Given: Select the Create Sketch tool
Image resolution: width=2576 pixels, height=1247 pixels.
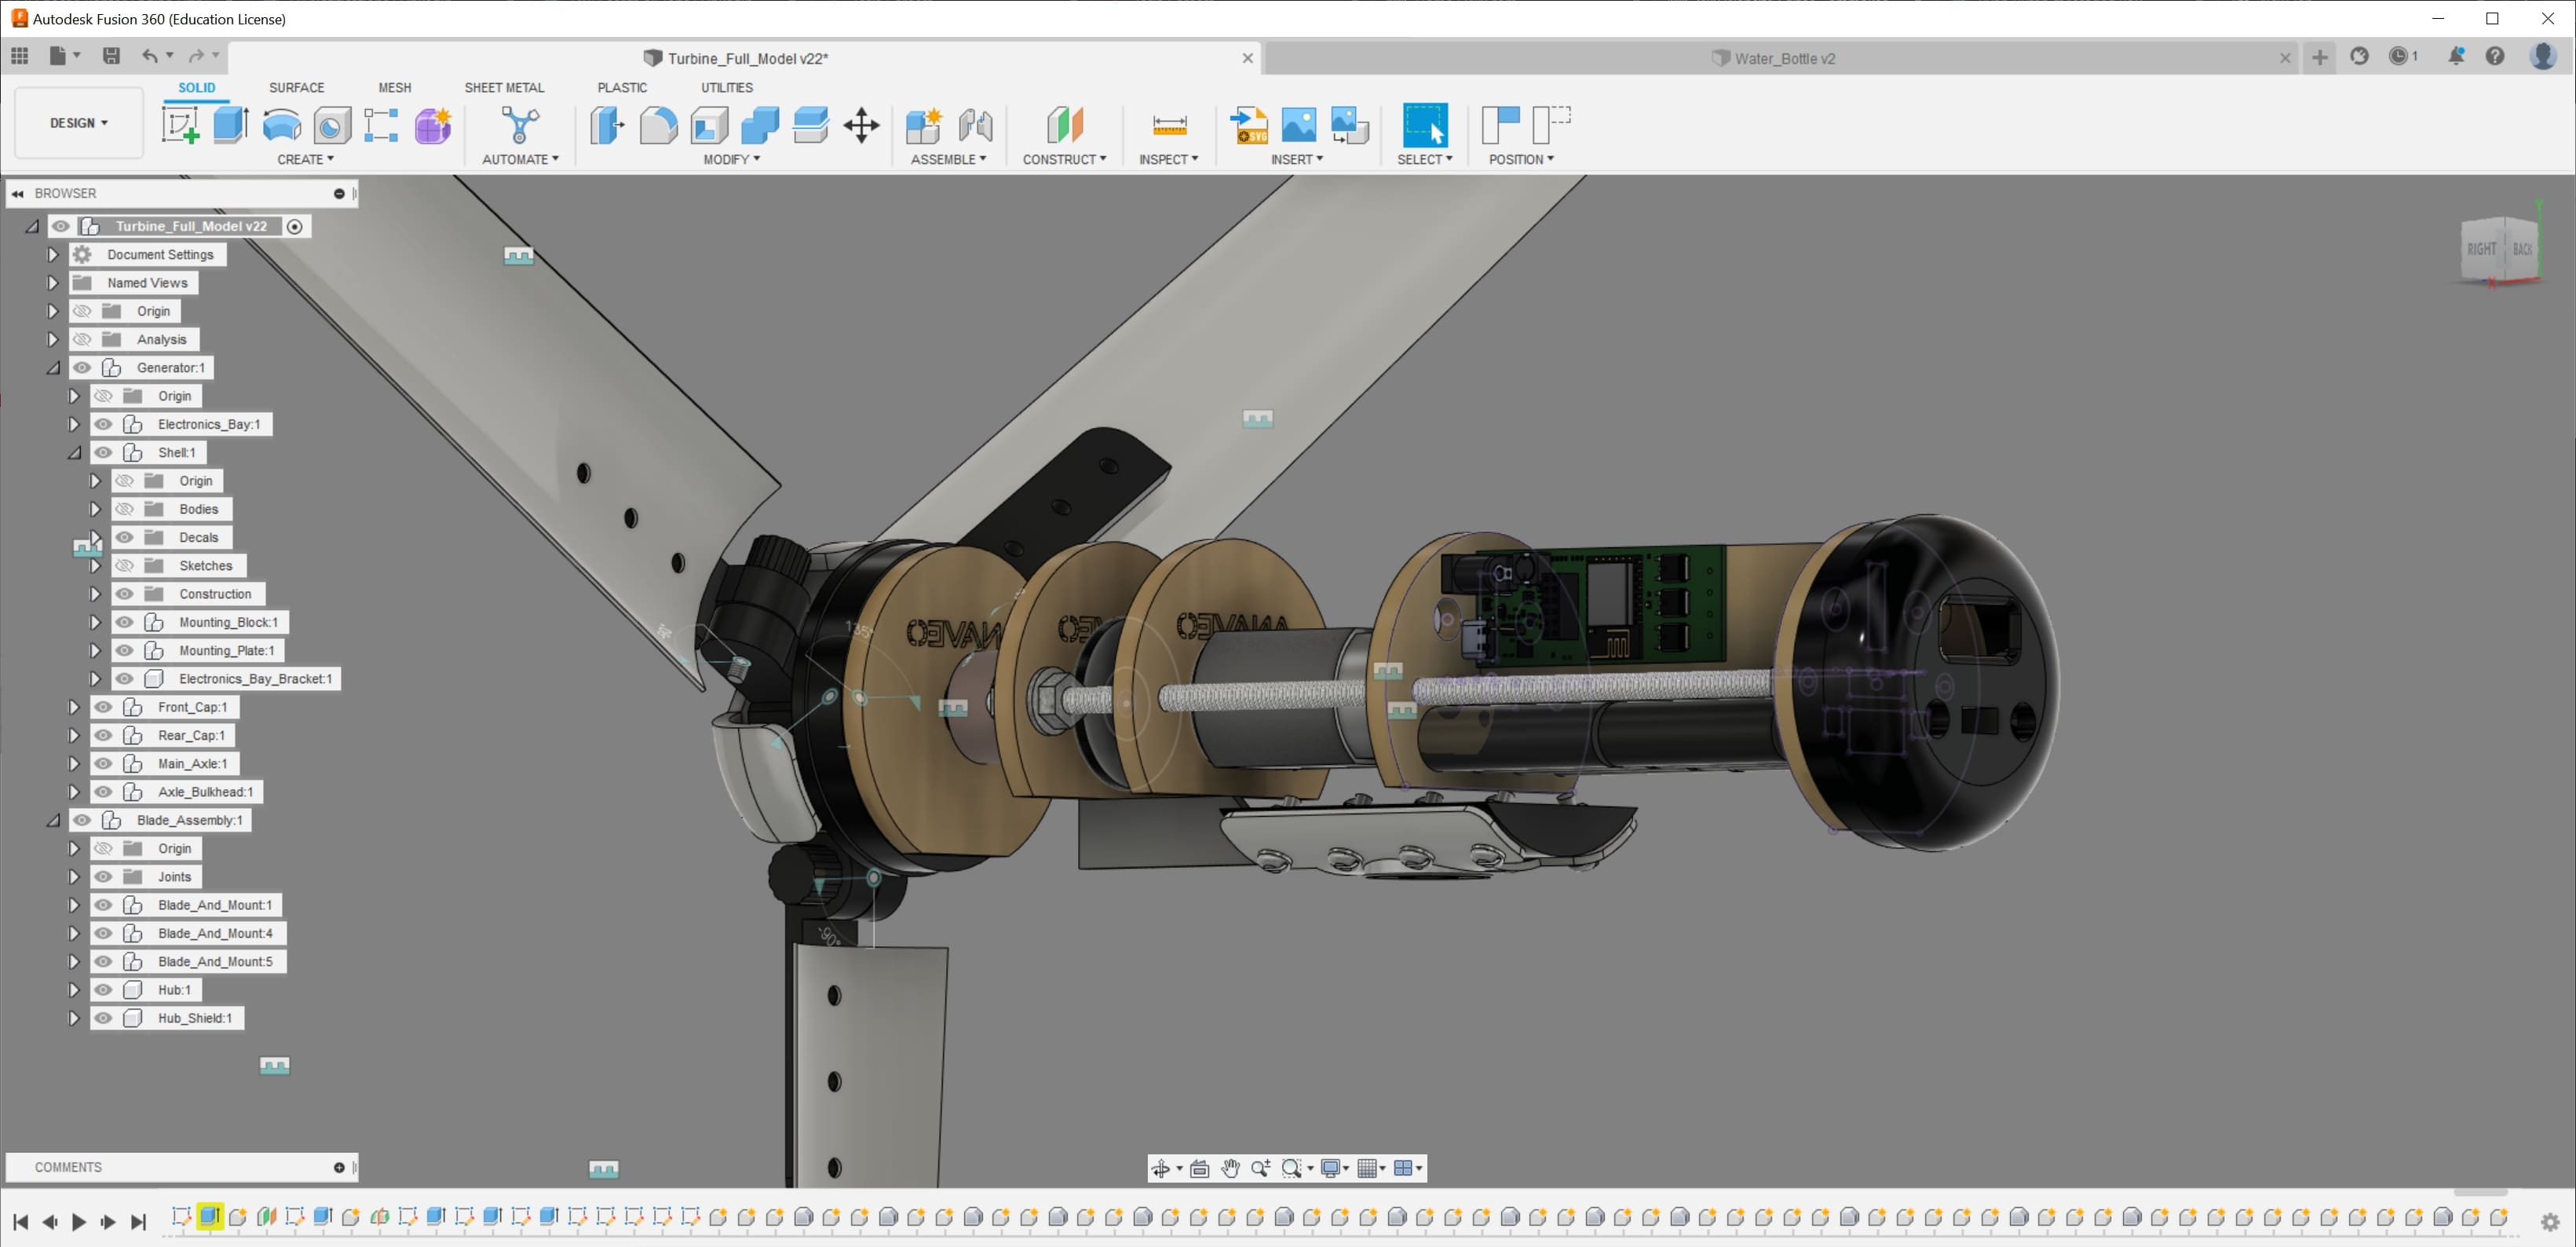Looking at the screenshot, I should (x=180, y=126).
